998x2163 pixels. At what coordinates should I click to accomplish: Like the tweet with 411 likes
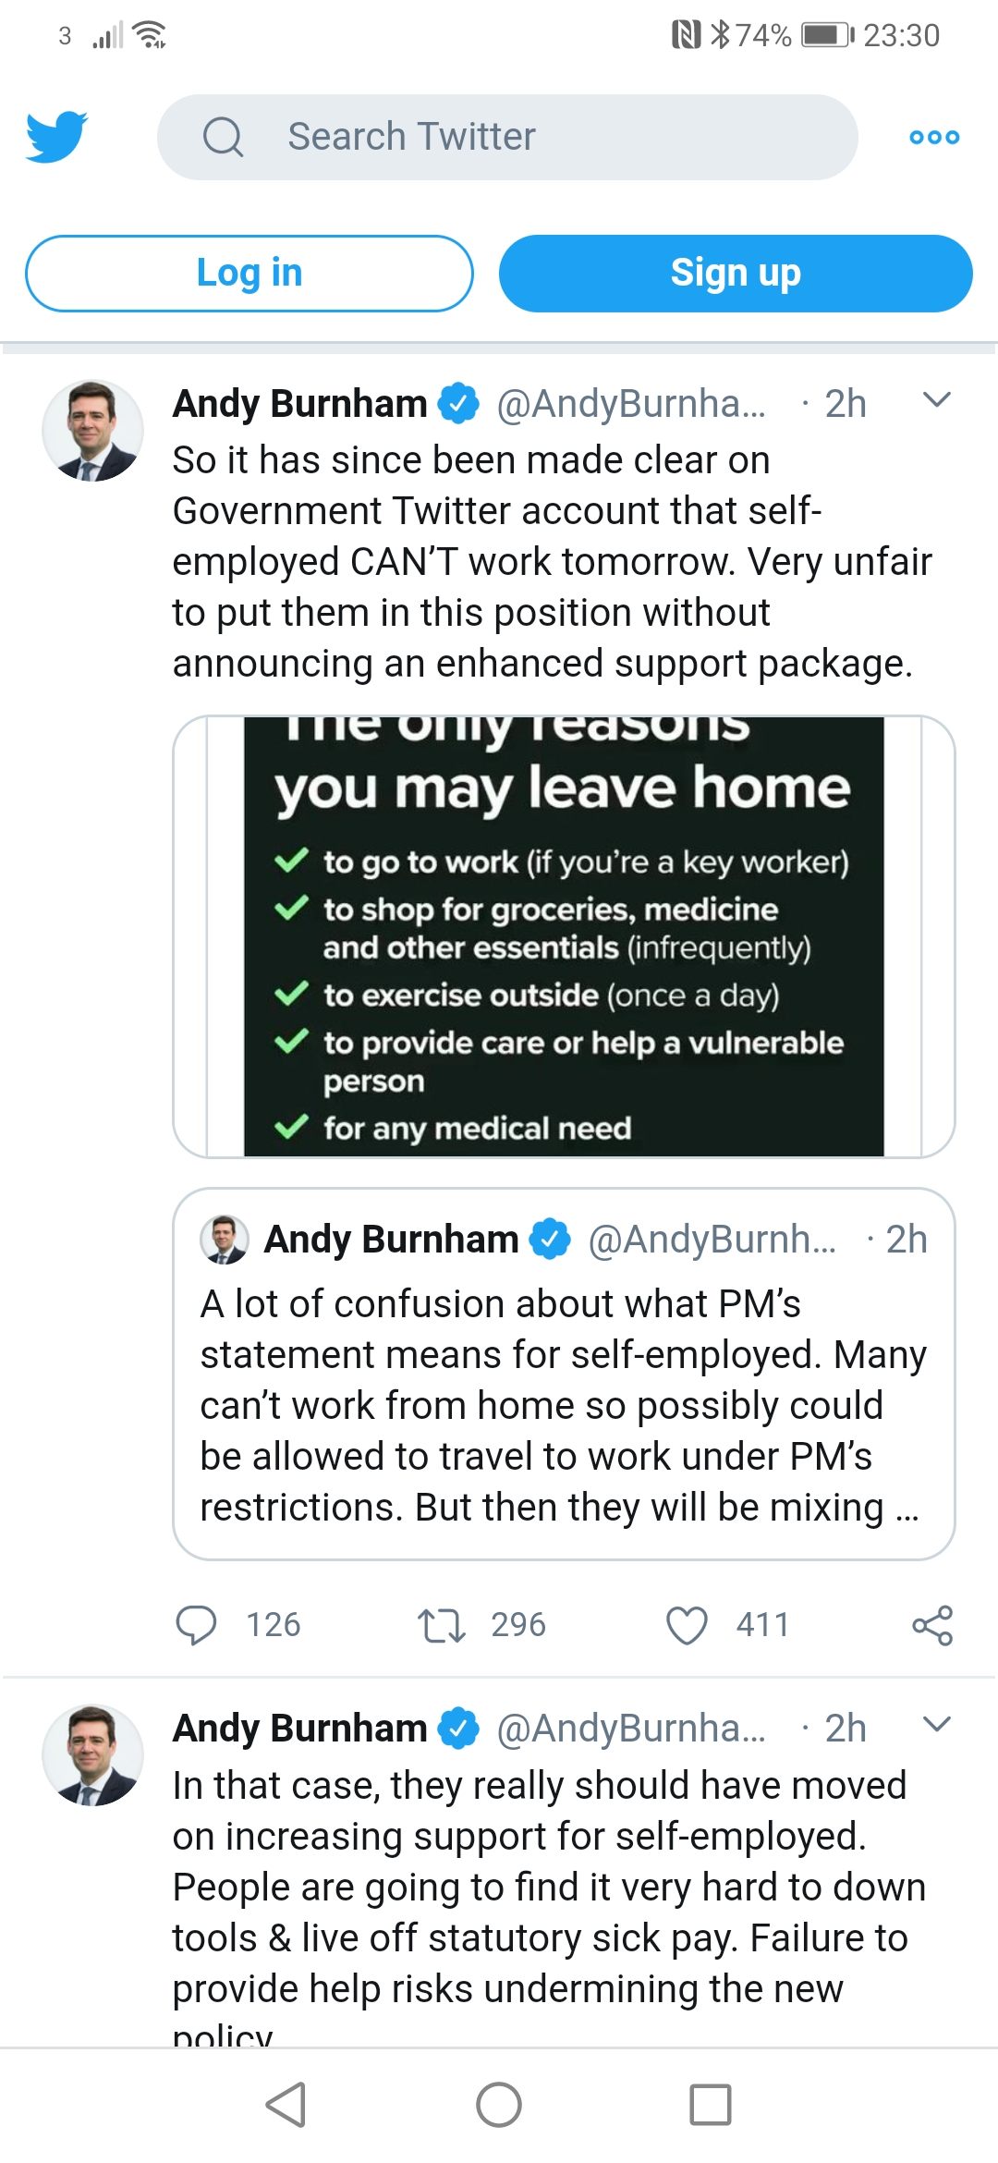[x=687, y=1625]
